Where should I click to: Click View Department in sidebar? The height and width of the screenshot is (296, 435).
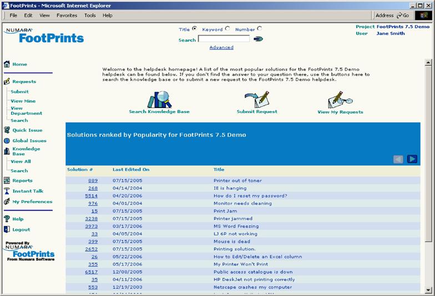[x=27, y=111]
